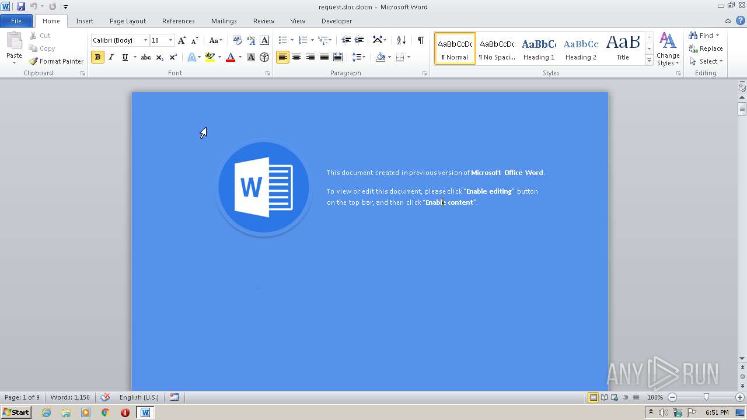This screenshot has height=420, width=747.
Task: Switch to the Mailings tab
Action: [224, 21]
